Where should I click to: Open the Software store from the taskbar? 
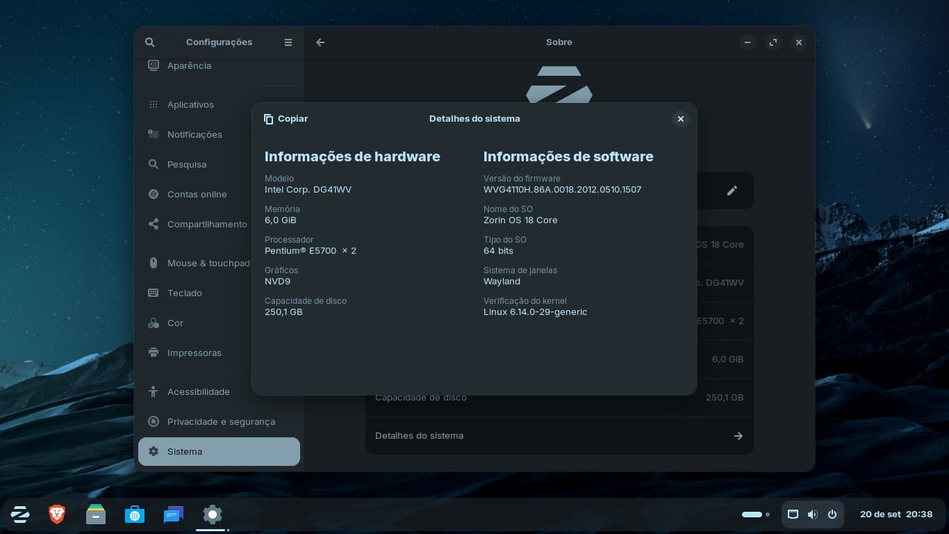click(135, 515)
